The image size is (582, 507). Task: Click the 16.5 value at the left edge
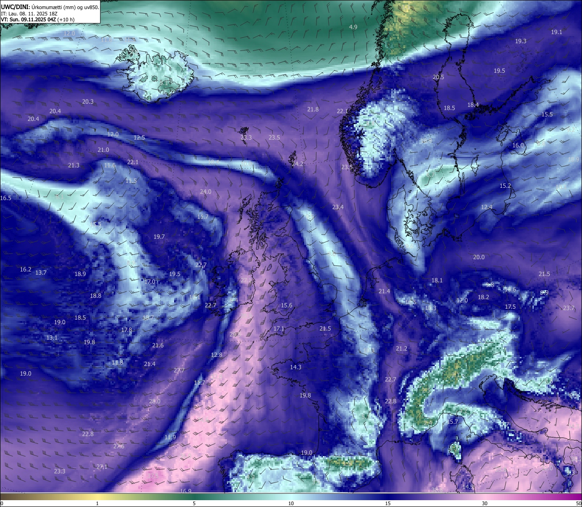pos(6,198)
